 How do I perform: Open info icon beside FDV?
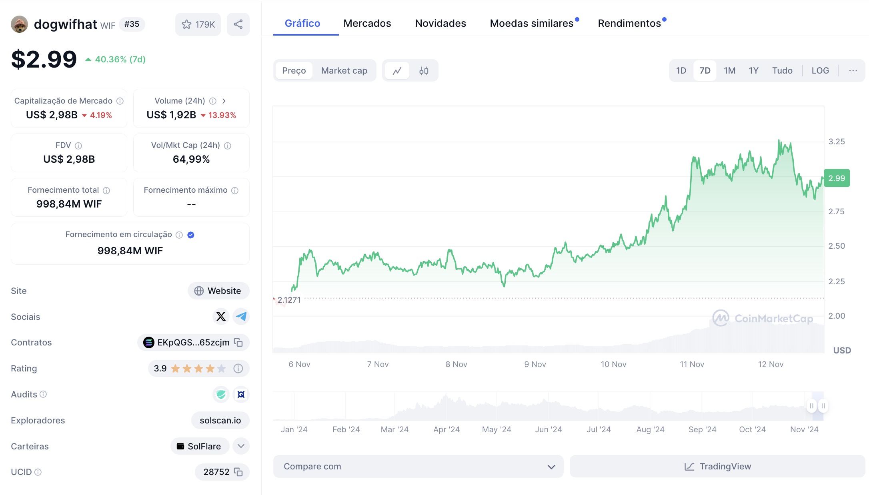(78, 146)
